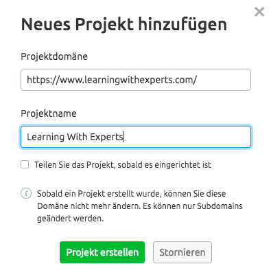Focus the Projektname input field

click(136, 137)
